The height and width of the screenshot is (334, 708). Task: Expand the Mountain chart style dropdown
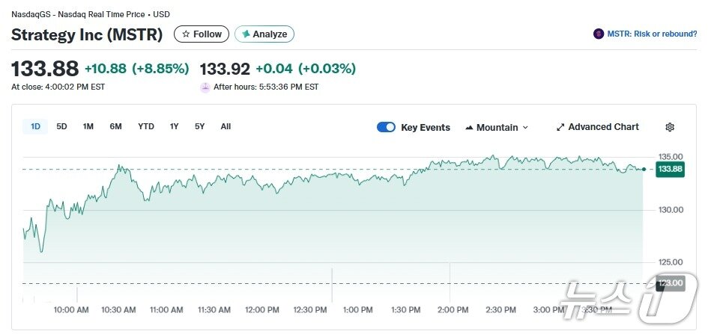497,128
